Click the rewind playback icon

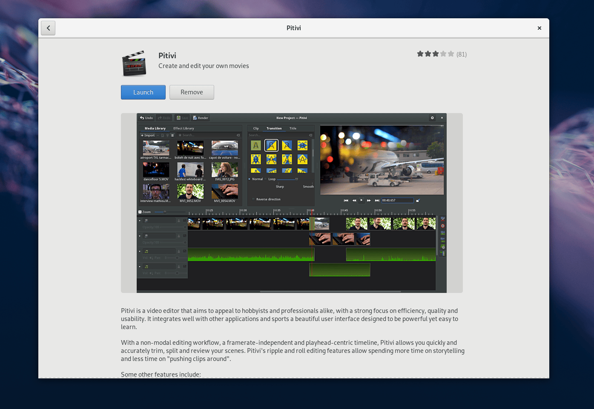pos(354,200)
